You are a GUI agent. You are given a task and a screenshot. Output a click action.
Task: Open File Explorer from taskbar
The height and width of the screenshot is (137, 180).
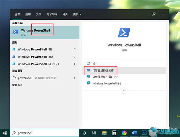104,133
